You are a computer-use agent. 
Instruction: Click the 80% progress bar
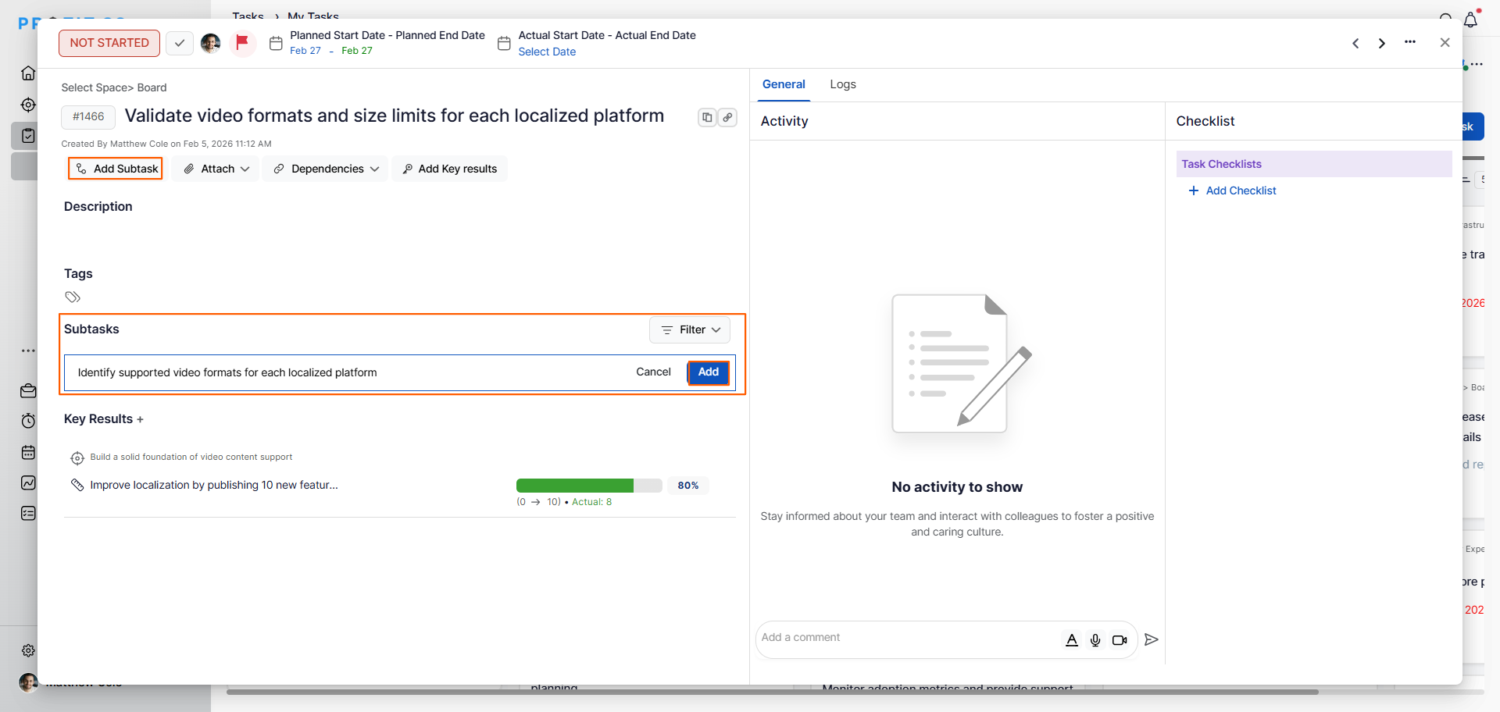[x=589, y=485]
